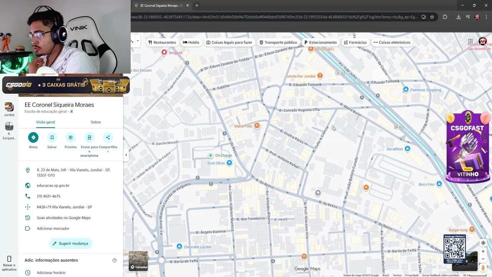Open Drogasil pharmacy pin
Viewport: 492px width, 277px height.
click(x=164, y=52)
